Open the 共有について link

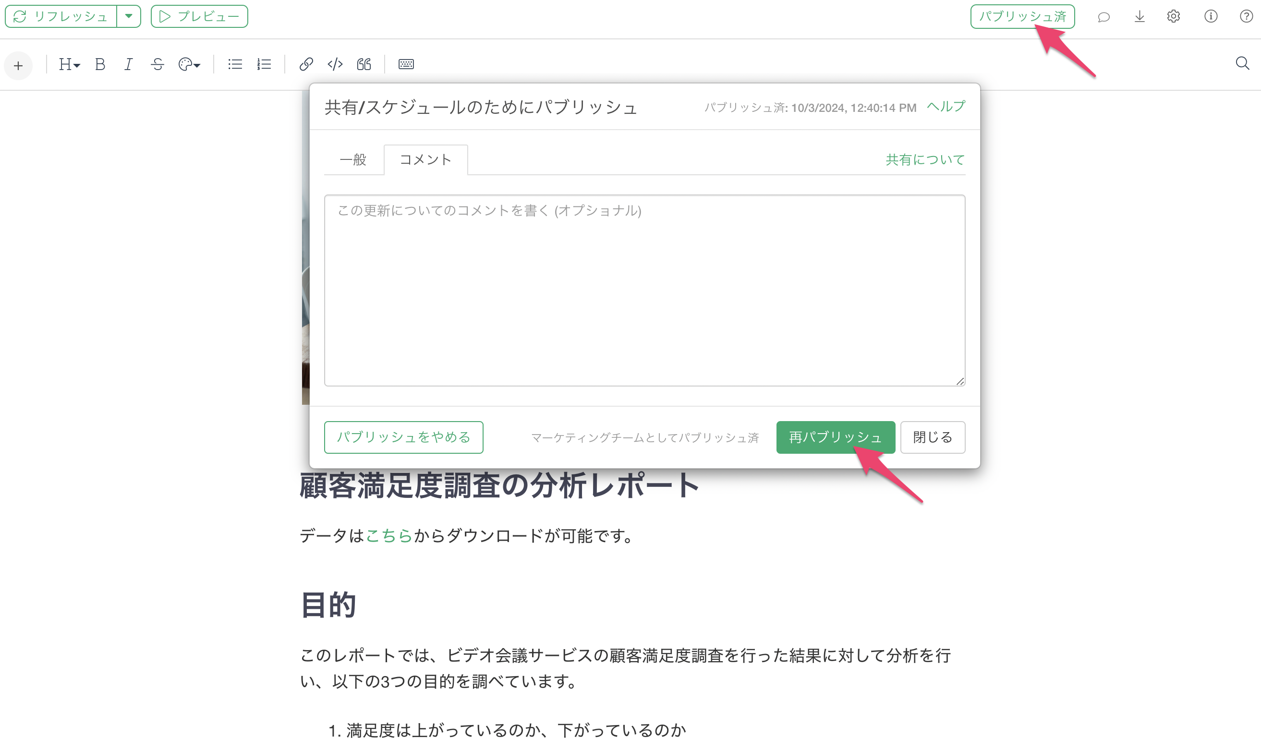(x=924, y=160)
